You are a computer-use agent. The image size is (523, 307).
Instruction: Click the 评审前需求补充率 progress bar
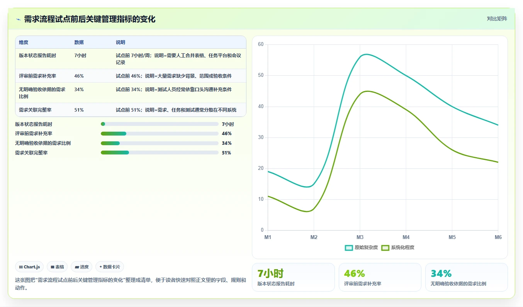(160, 134)
